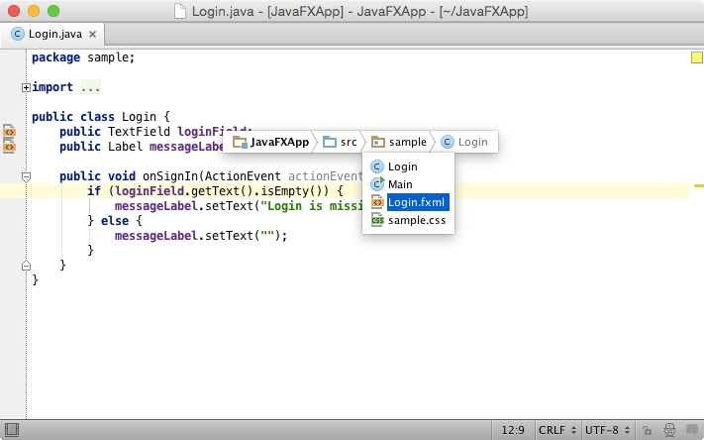Click the collapsed import ellipsis
Image resolution: width=704 pixels, height=440 pixels.
pos(90,87)
